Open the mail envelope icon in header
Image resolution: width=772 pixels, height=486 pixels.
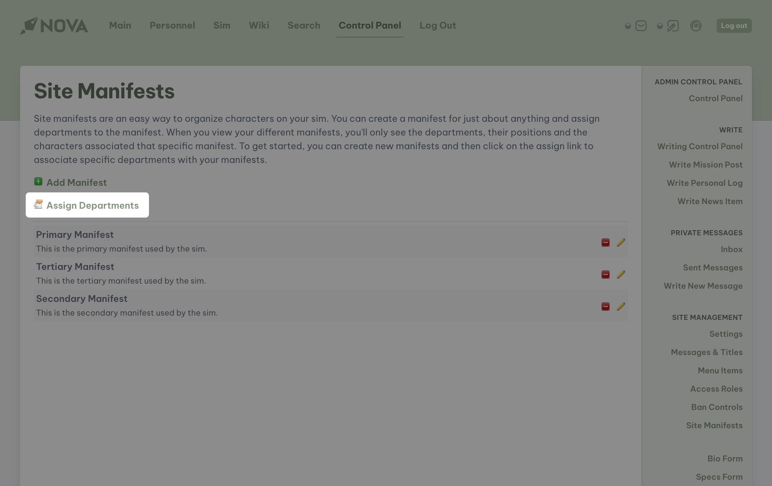[640, 26]
